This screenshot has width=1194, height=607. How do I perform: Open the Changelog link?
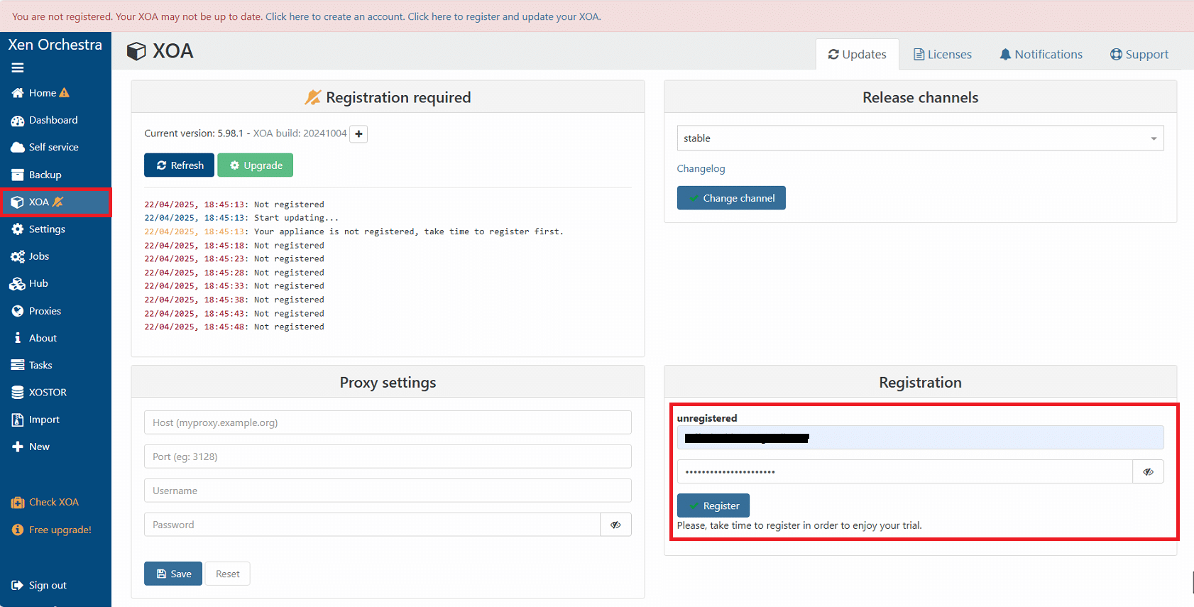tap(701, 169)
